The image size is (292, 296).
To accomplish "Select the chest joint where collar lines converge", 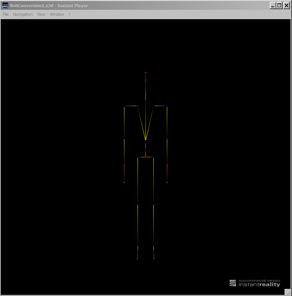I will (145, 140).
